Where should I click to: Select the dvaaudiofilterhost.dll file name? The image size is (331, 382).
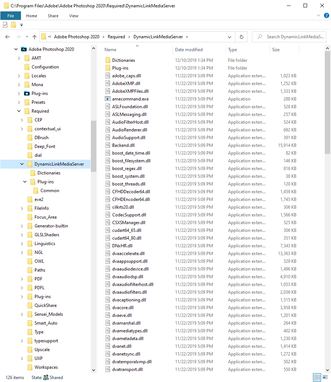[x=133, y=284]
